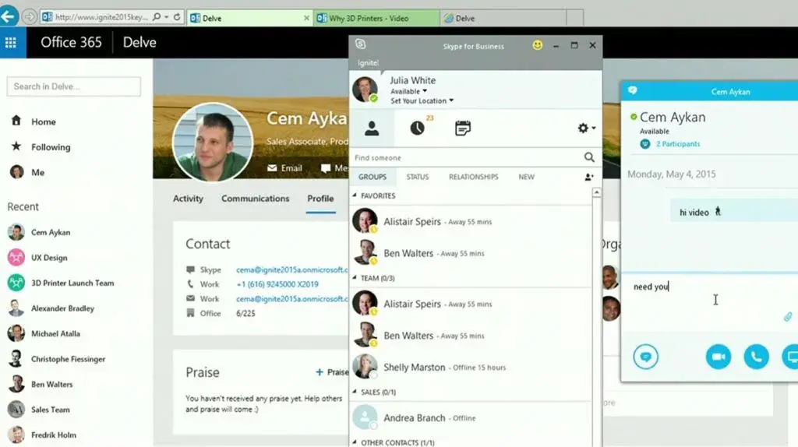The height and width of the screenshot is (447, 798).
Task: Switch to the Activity tab on profile
Action: click(188, 199)
